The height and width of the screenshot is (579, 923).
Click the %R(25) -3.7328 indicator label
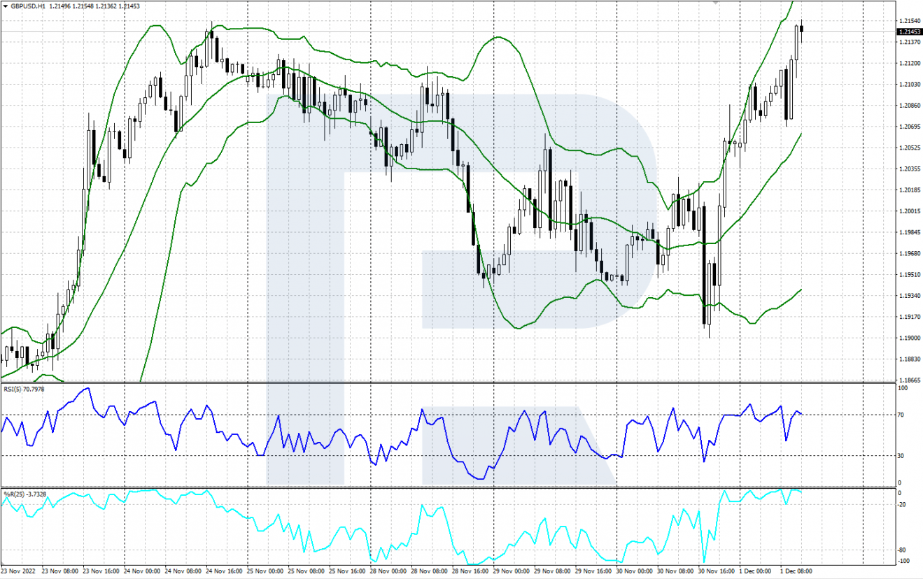pyautogui.click(x=25, y=494)
